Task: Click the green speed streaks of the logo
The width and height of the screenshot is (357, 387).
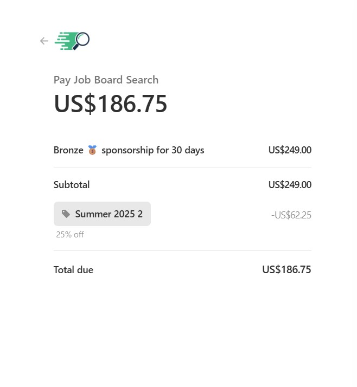Action: [x=65, y=41]
